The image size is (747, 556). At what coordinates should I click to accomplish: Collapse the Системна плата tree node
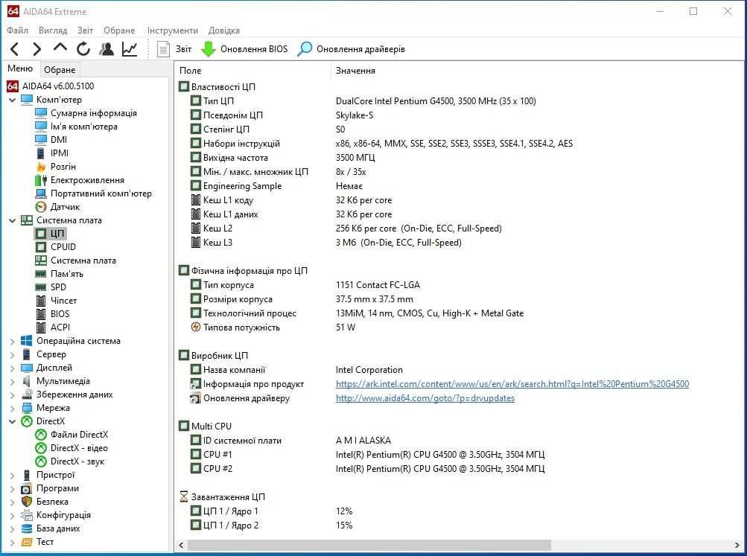(x=13, y=220)
